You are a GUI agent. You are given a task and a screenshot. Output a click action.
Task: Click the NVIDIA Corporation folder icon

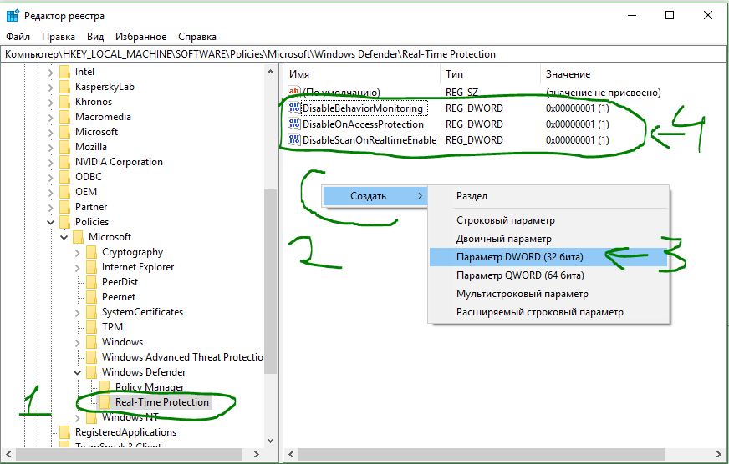tap(64, 162)
